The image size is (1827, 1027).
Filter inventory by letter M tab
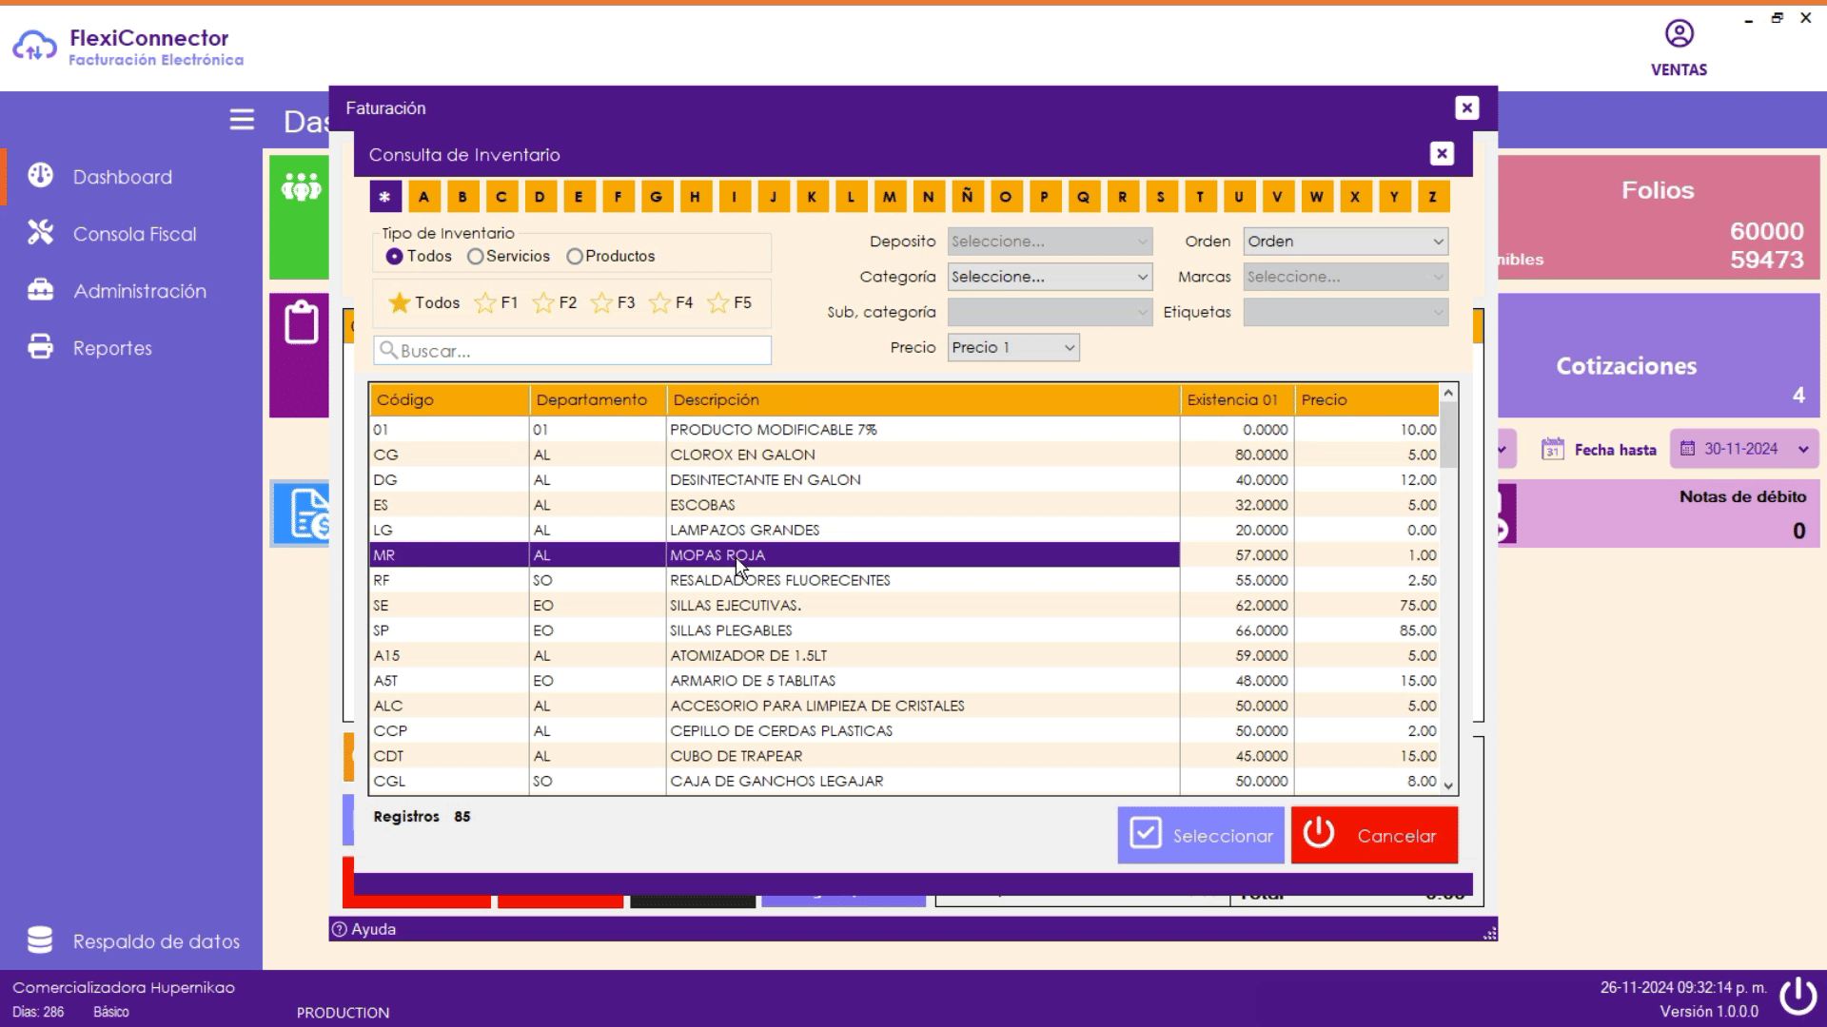tap(889, 197)
